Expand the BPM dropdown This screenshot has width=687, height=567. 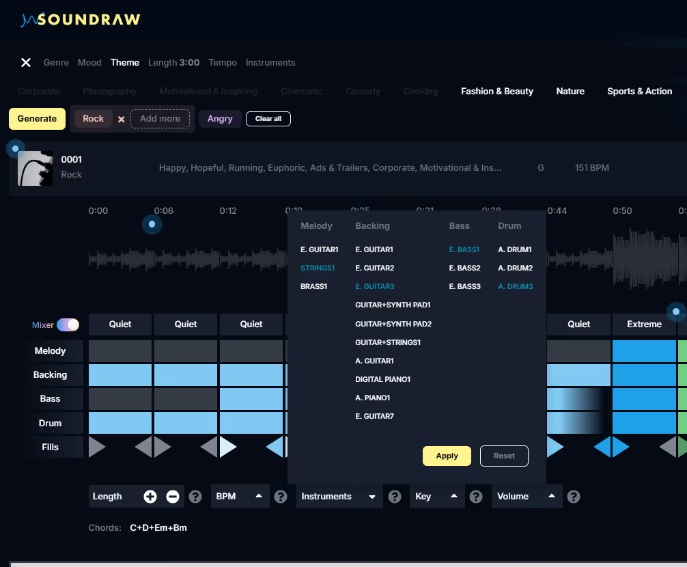[x=240, y=497]
